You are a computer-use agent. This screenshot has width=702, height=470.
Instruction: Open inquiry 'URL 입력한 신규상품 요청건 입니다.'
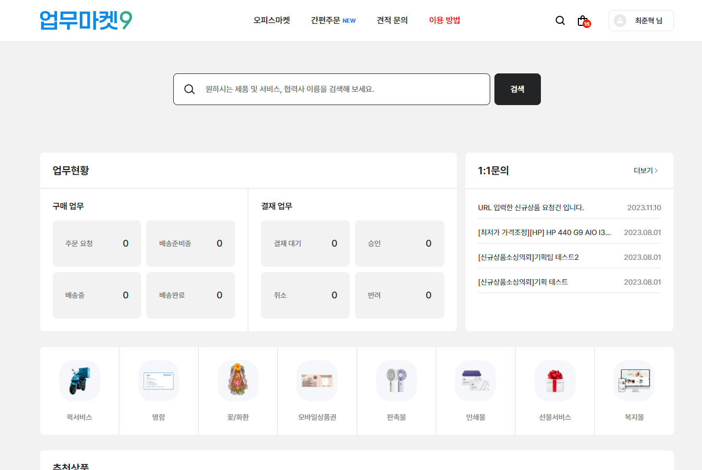coord(531,208)
